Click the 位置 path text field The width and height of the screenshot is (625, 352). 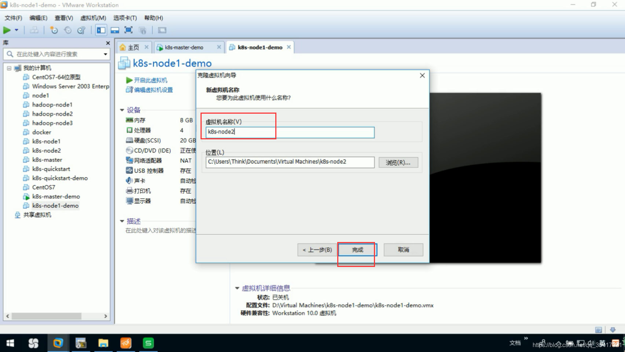[x=290, y=162]
